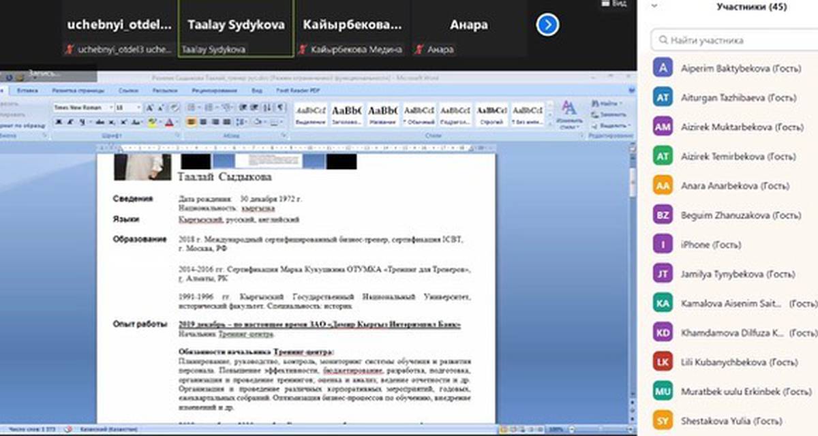Toggle the active left-align button
818x436 pixels.
coord(192,122)
